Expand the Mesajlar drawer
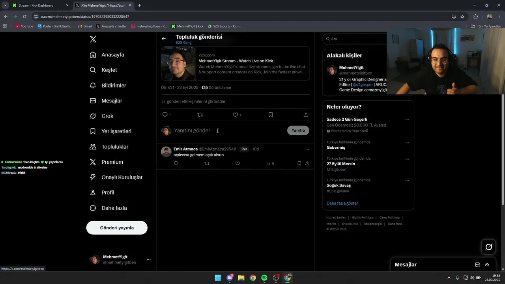 tap(487, 265)
